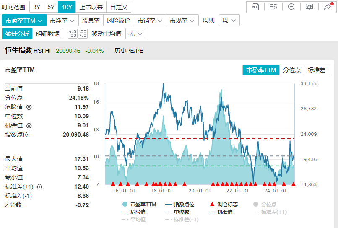Open gear settings beside 危险值
This screenshot has height=228, width=338.
tap(29, 107)
